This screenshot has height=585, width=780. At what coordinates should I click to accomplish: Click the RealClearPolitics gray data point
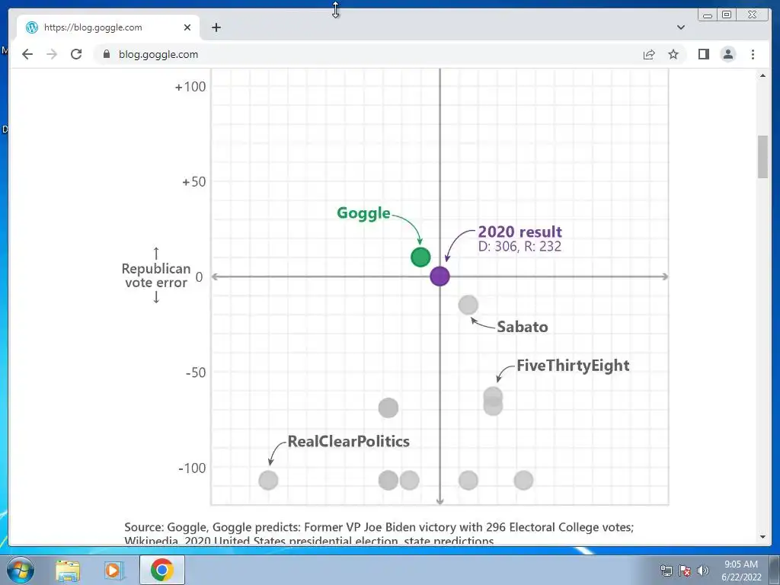(x=268, y=480)
